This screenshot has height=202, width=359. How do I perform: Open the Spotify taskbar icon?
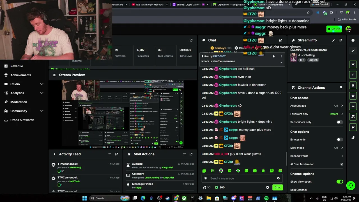coord(266,198)
